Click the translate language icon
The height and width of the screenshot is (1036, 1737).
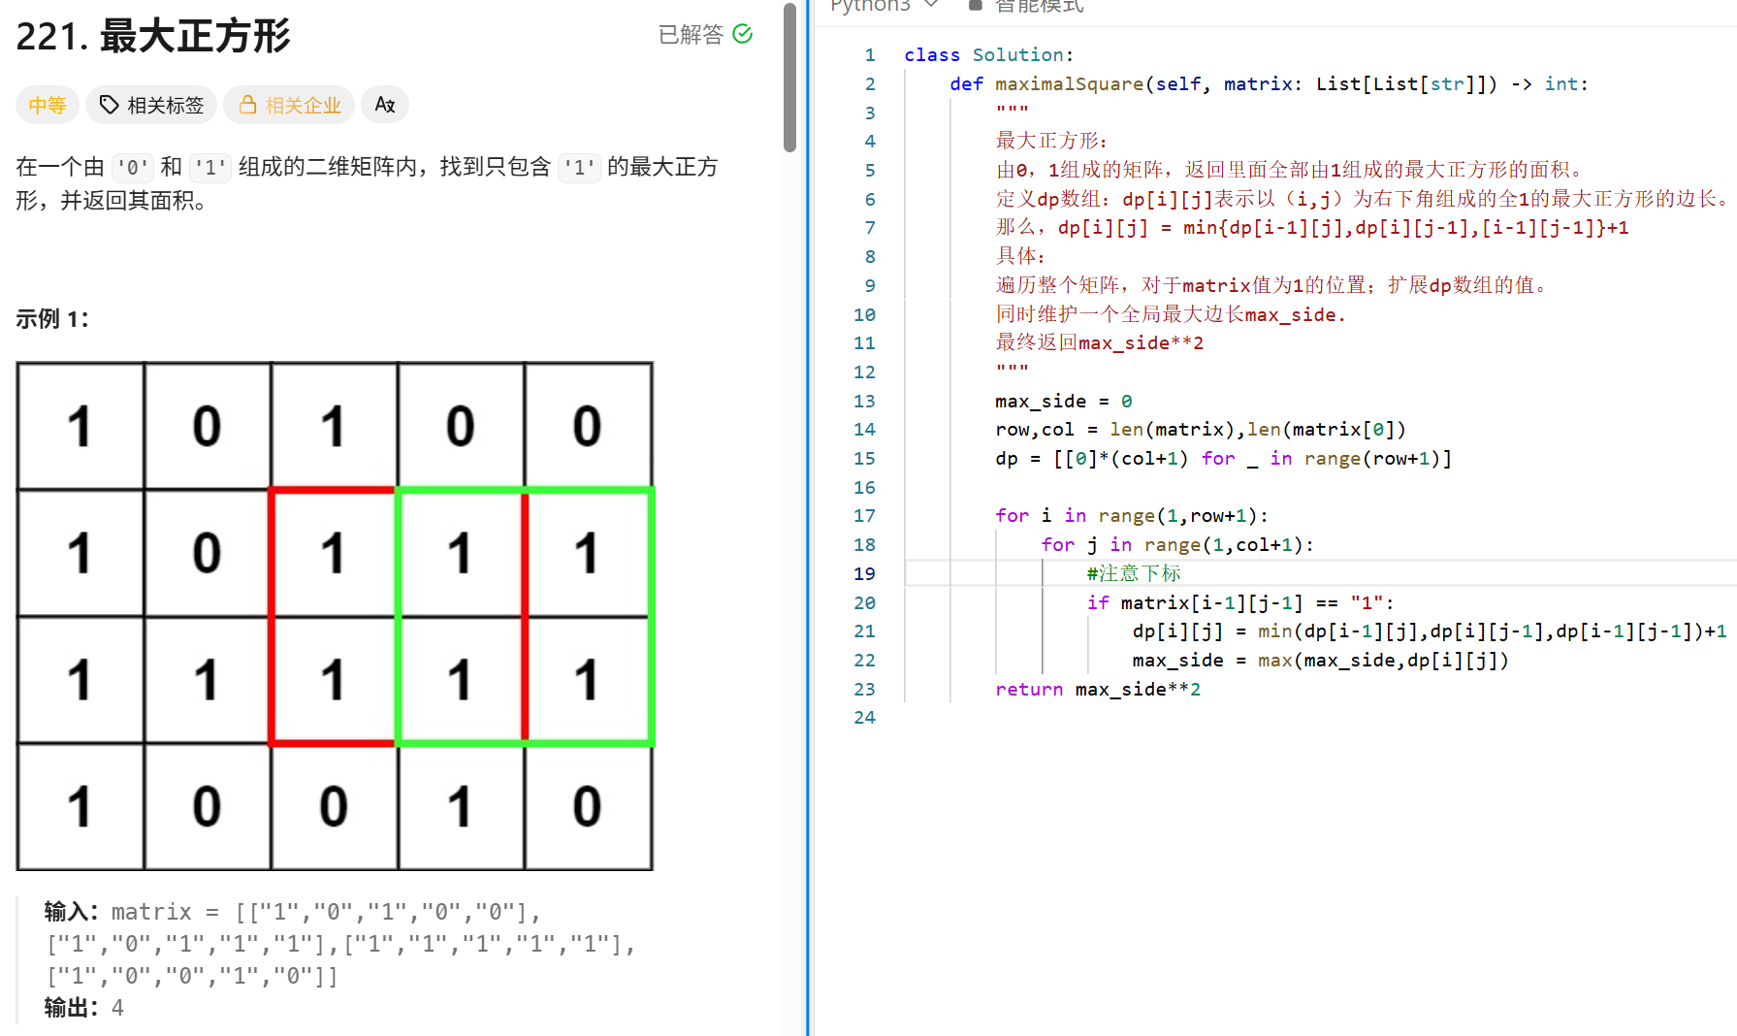[385, 105]
